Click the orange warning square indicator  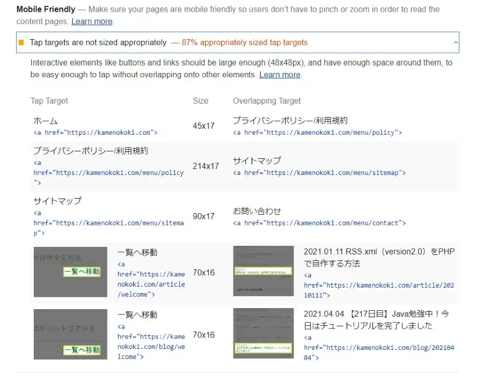21,42
